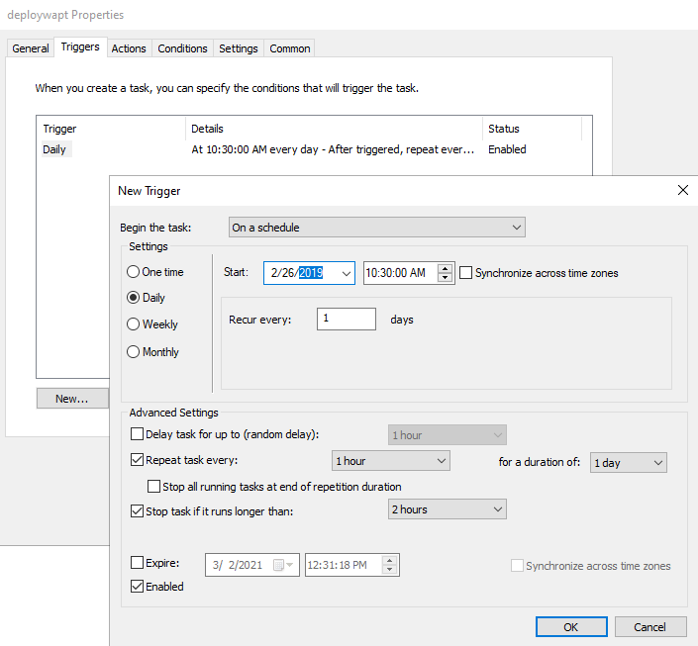Select the One time radio option

[x=134, y=272]
